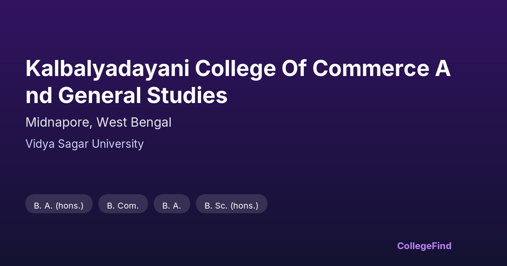Click the word University in the affiliation line
This screenshot has width=507, height=266.
(x=117, y=144)
